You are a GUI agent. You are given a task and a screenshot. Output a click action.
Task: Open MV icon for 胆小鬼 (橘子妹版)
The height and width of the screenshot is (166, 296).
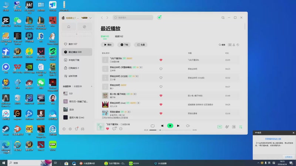[x=135, y=94]
